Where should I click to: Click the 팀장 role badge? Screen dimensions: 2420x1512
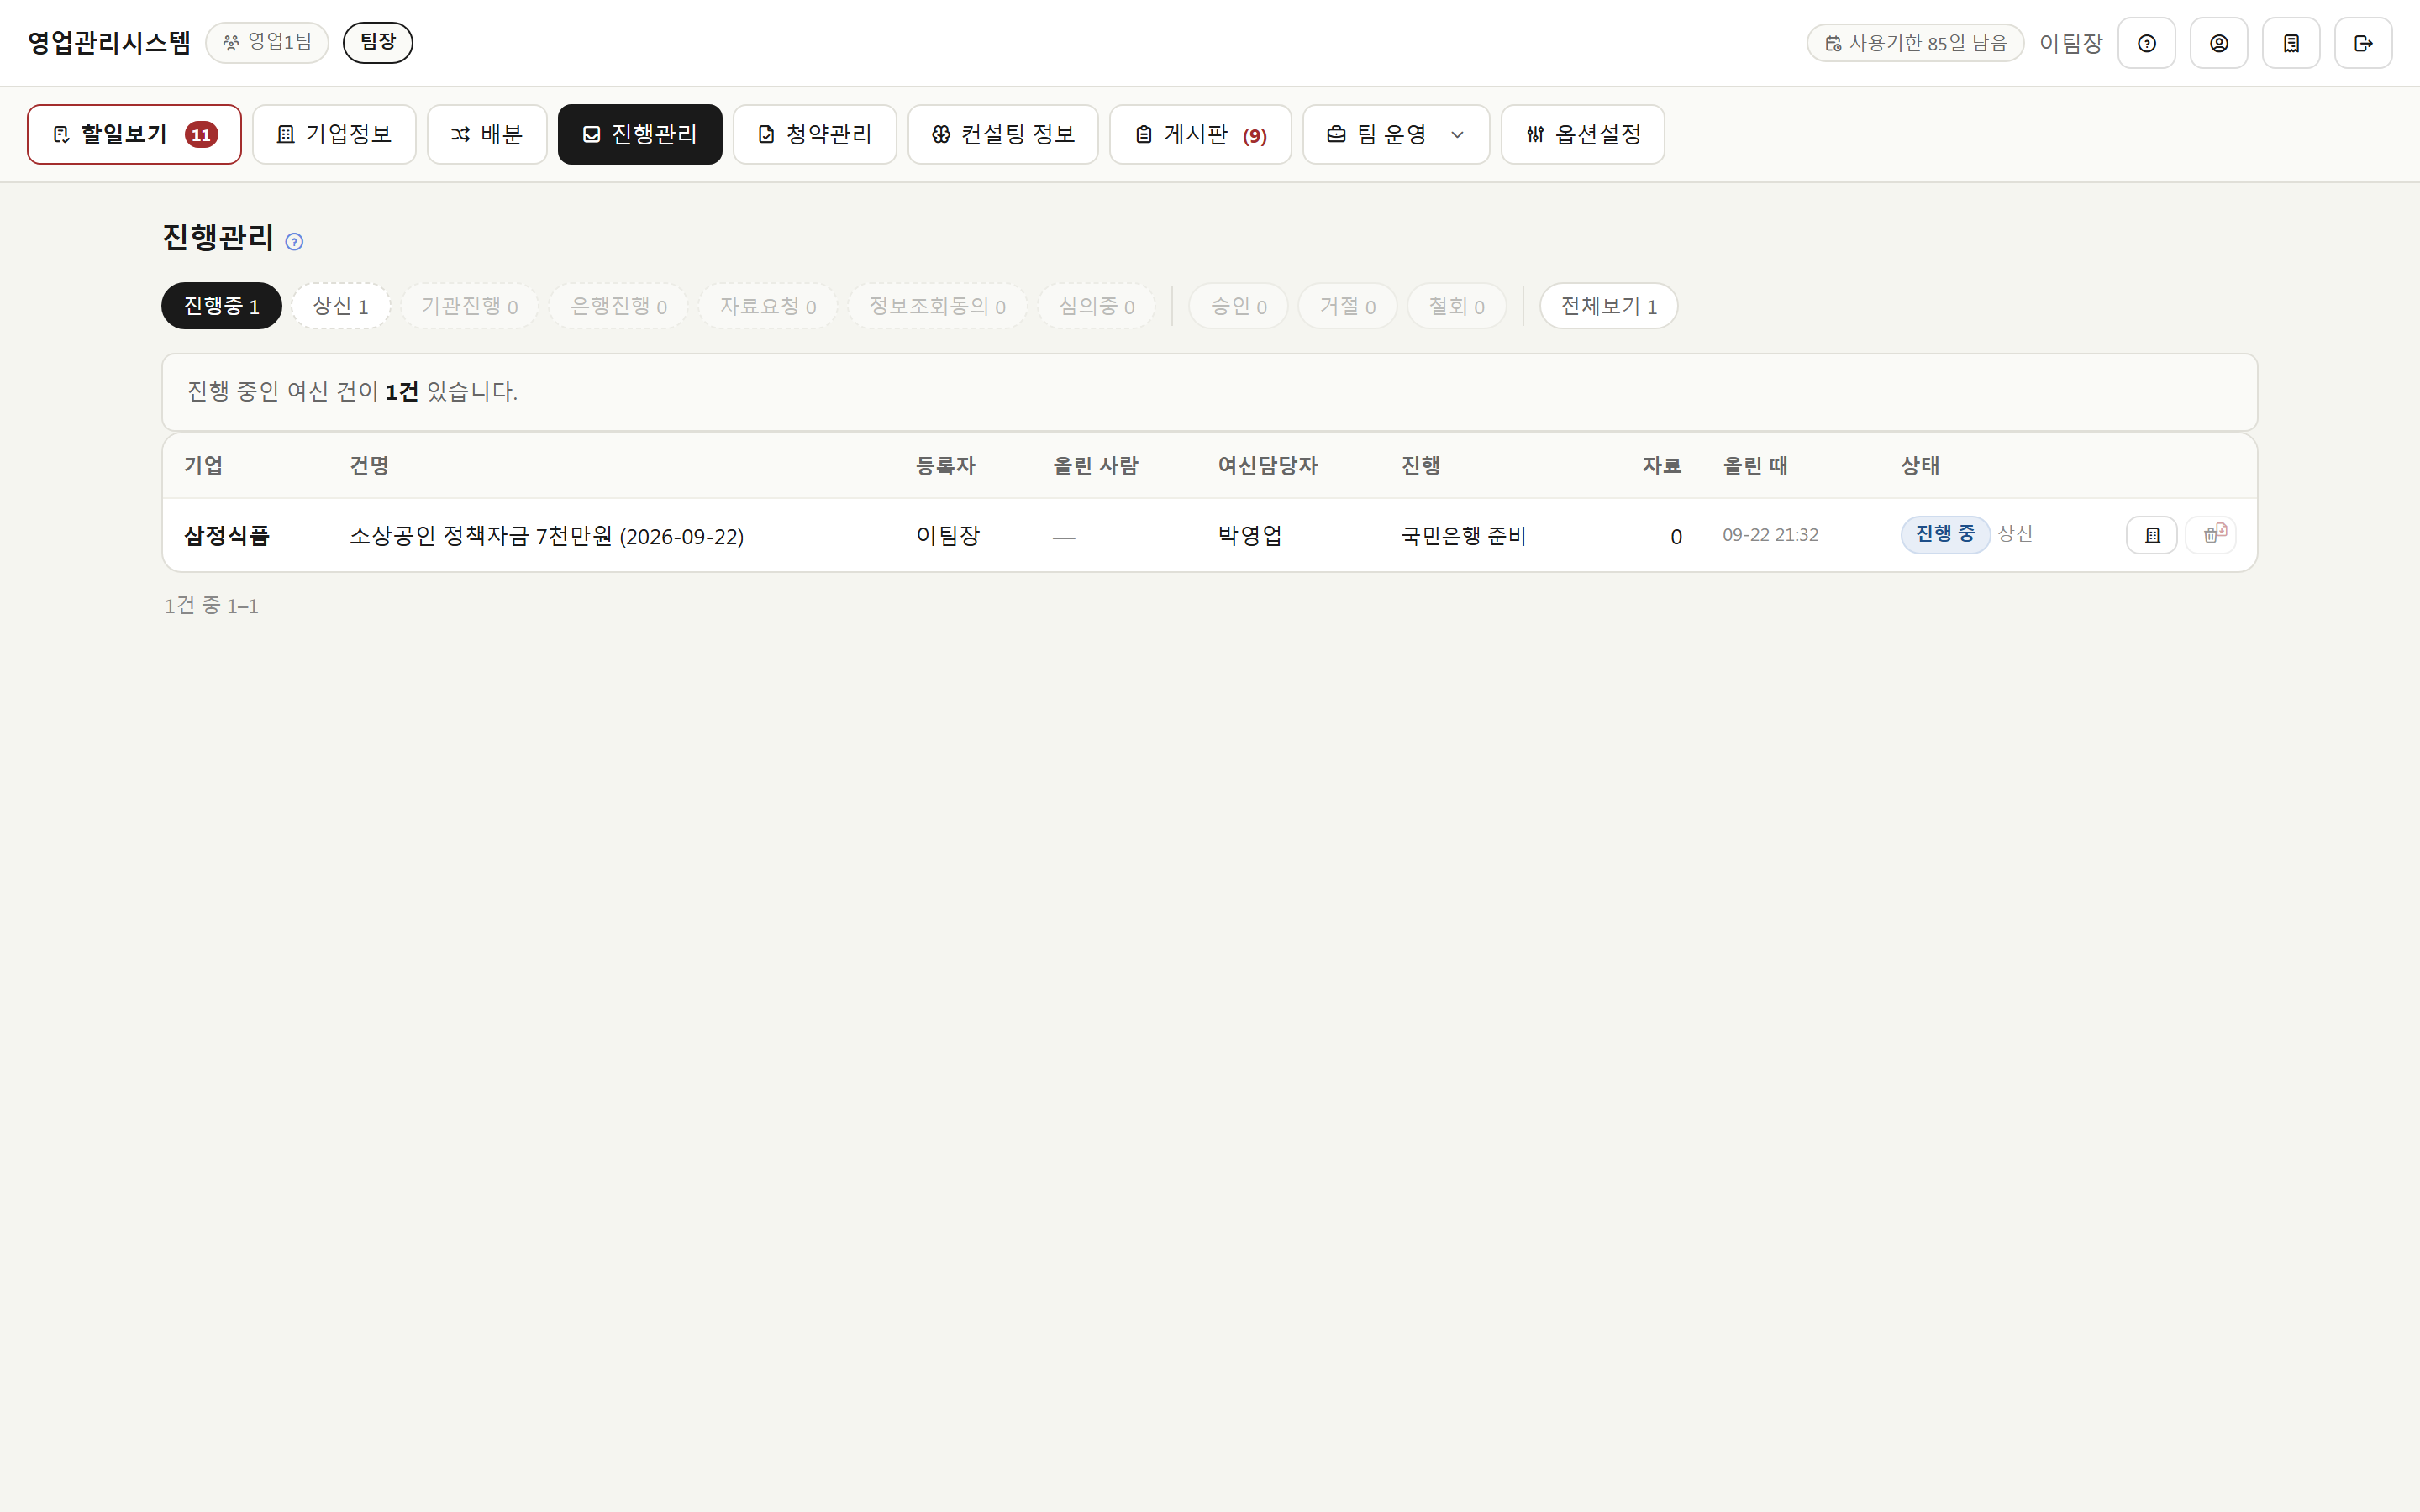[378, 42]
